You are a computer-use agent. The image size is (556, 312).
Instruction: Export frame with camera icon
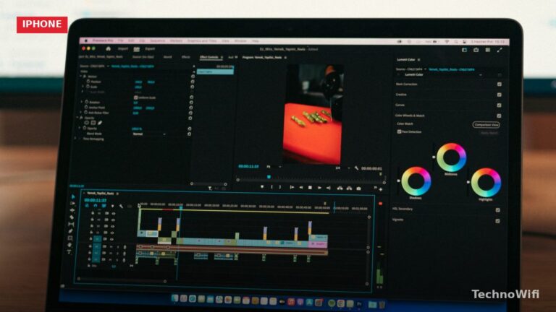pos(359,188)
